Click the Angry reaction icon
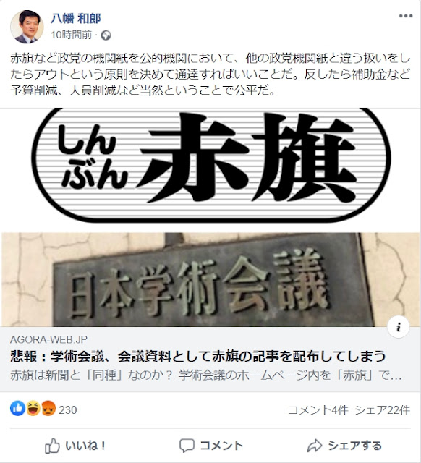 point(48,408)
